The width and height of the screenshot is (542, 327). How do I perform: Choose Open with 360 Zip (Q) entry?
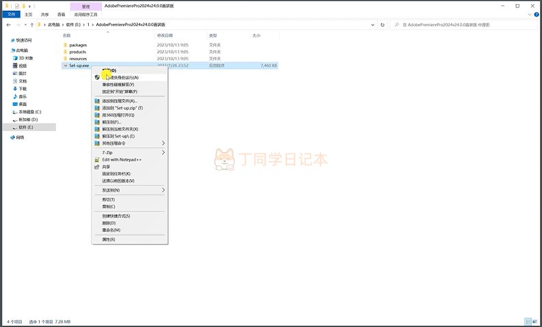point(130,115)
